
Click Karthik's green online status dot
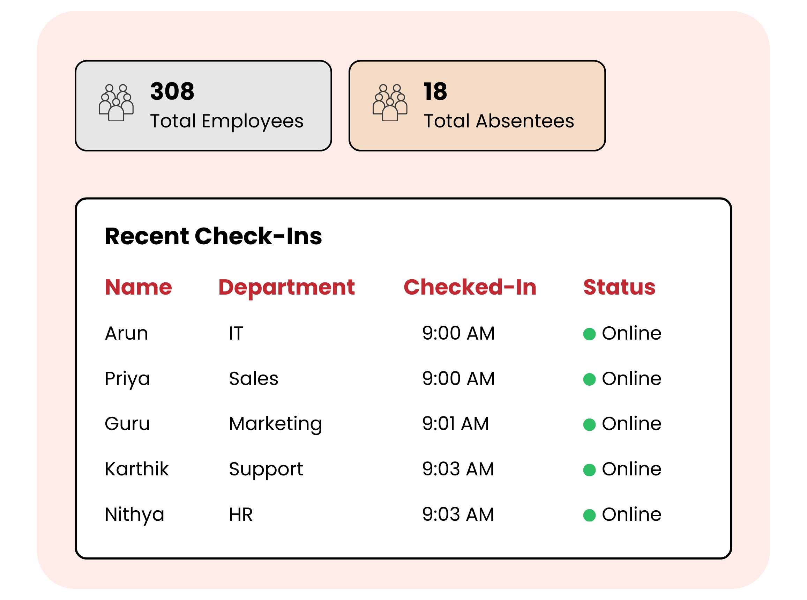pos(589,470)
